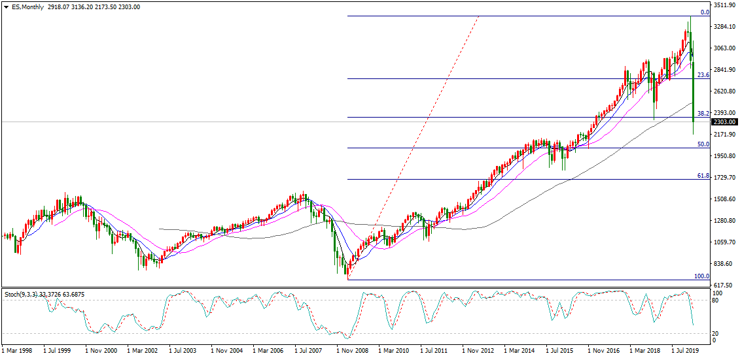The width and height of the screenshot is (740, 358).
Task: Click the current price tag 2303.00
Action: (x=726, y=122)
